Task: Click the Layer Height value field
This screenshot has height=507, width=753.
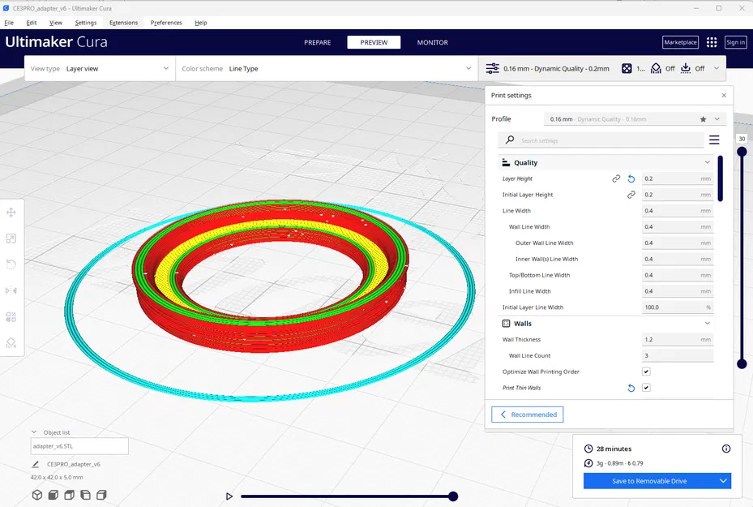Action: coord(678,178)
